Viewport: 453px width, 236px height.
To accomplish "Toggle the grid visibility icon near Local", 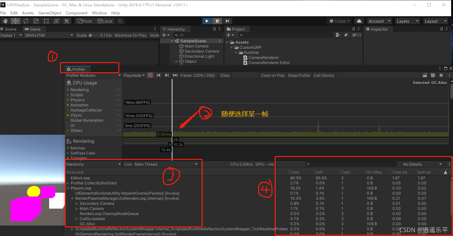I will [120, 21].
